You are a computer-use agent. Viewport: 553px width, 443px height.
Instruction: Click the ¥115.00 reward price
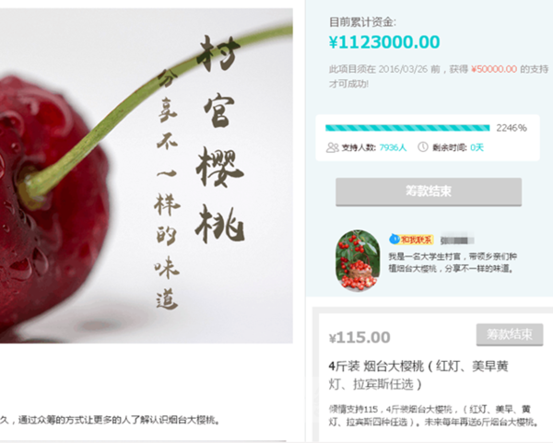[359, 337]
